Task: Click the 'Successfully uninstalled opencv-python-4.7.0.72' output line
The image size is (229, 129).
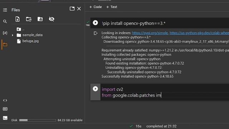Action: coord(144,72)
